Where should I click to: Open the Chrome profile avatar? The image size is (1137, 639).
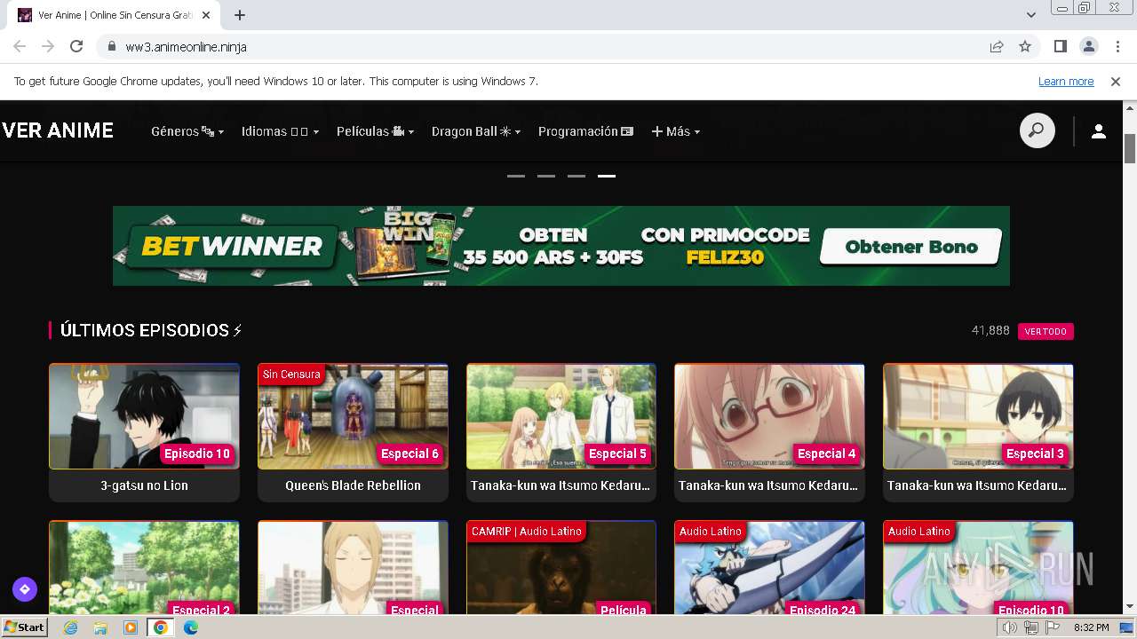pyautogui.click(x=1089, y=46)
